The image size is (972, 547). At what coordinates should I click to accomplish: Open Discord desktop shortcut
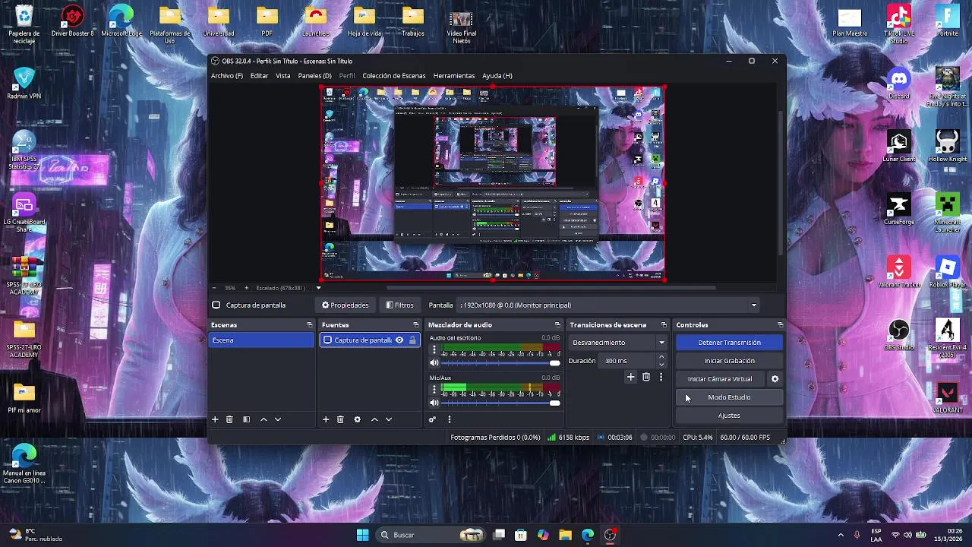(899, 83)
